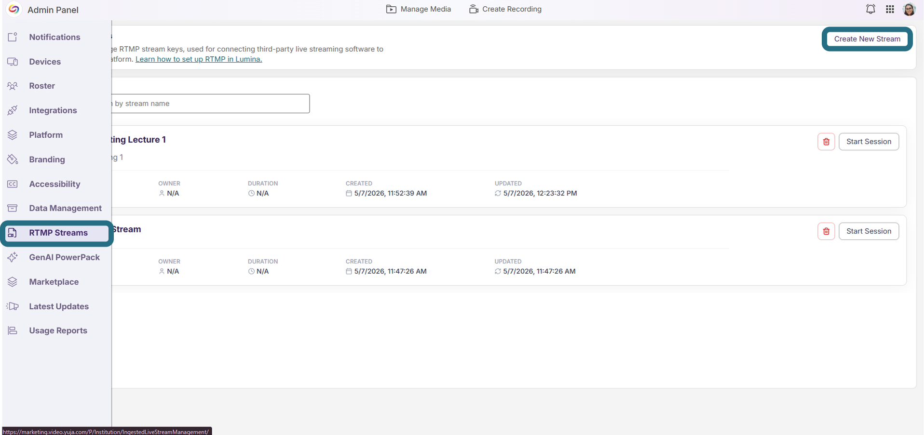Open the Marketplace page
924x435 pixels.
[x=54, y=282]
